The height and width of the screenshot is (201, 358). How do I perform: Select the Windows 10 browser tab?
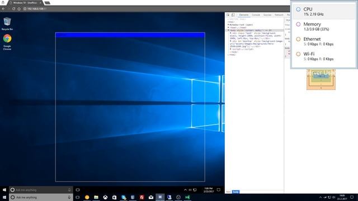click(25, 3)
